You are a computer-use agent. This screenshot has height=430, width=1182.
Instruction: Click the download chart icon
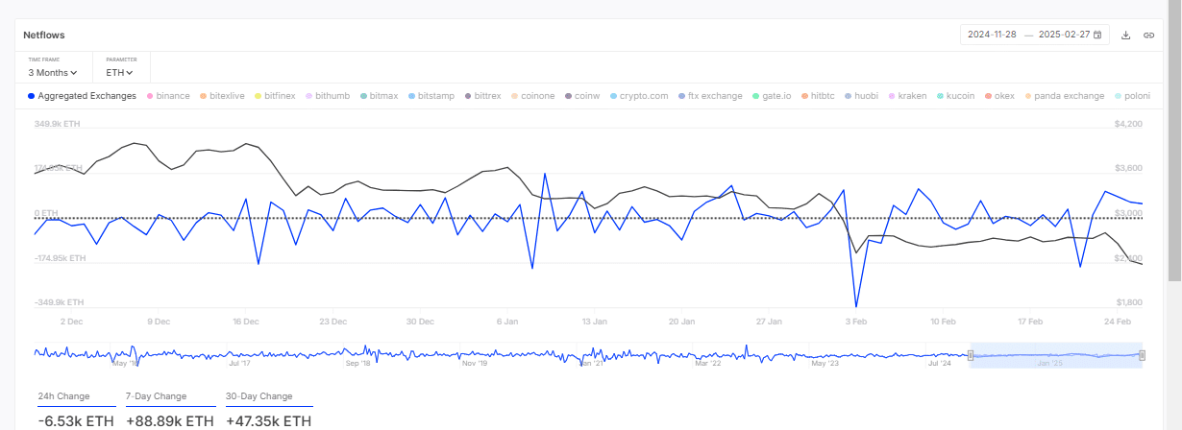point(1126,35)
